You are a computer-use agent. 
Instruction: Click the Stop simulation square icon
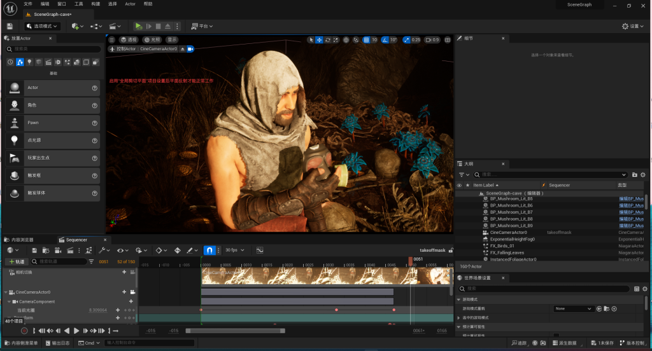pyautogui.click(x=159, y=26)
